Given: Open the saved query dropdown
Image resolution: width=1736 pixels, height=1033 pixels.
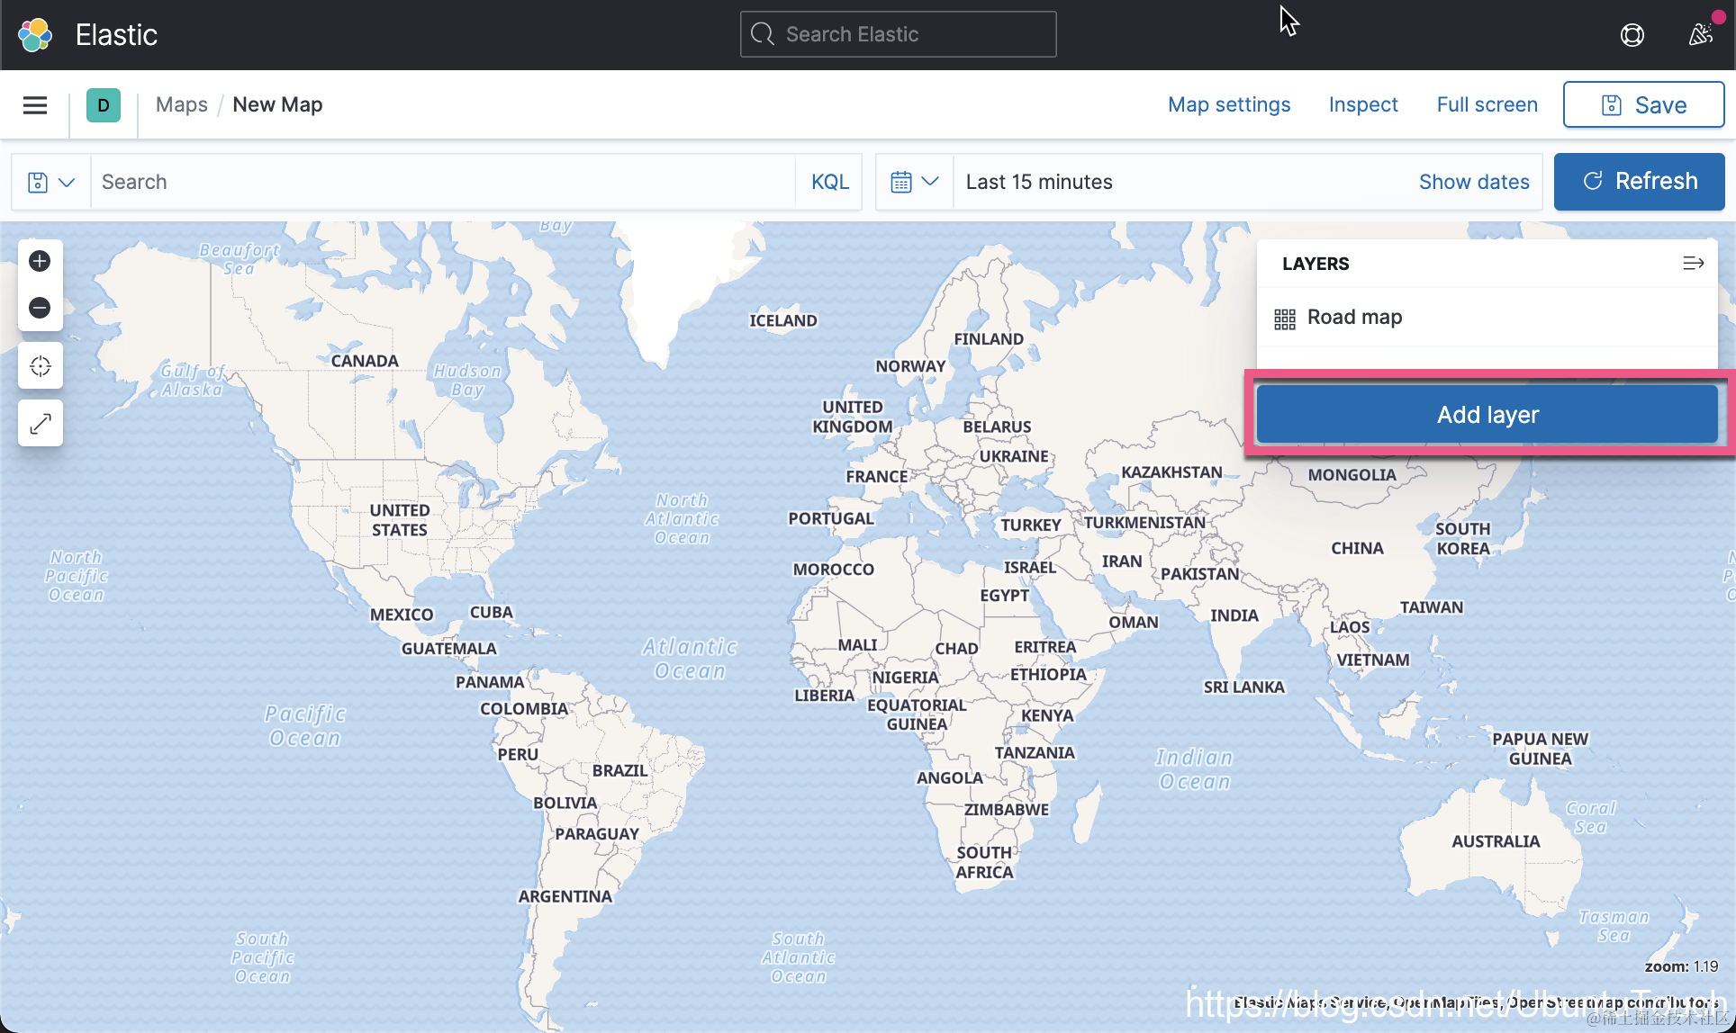Looking at the screenshot, I should (50, 182).
